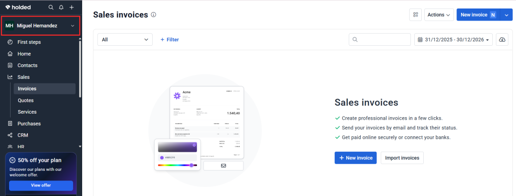Screen dimensions: 516x196
Task: Click the MH account avatar
Action: click(9, 26)
